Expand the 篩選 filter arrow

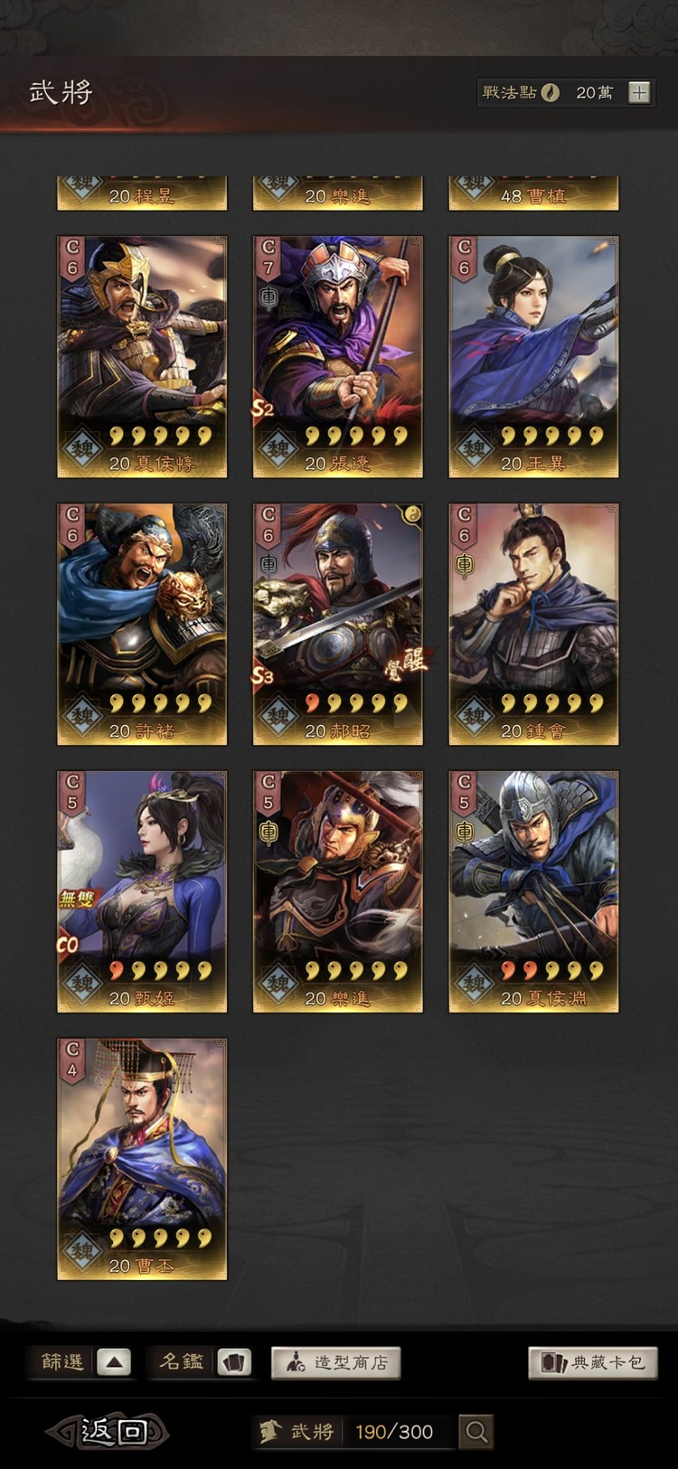(x=114, y=1362)
